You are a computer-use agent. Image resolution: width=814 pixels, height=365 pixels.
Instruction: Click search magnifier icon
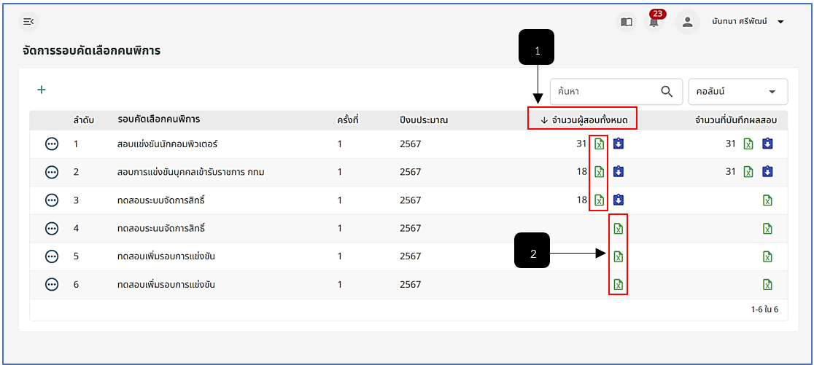tap(667, 91)
